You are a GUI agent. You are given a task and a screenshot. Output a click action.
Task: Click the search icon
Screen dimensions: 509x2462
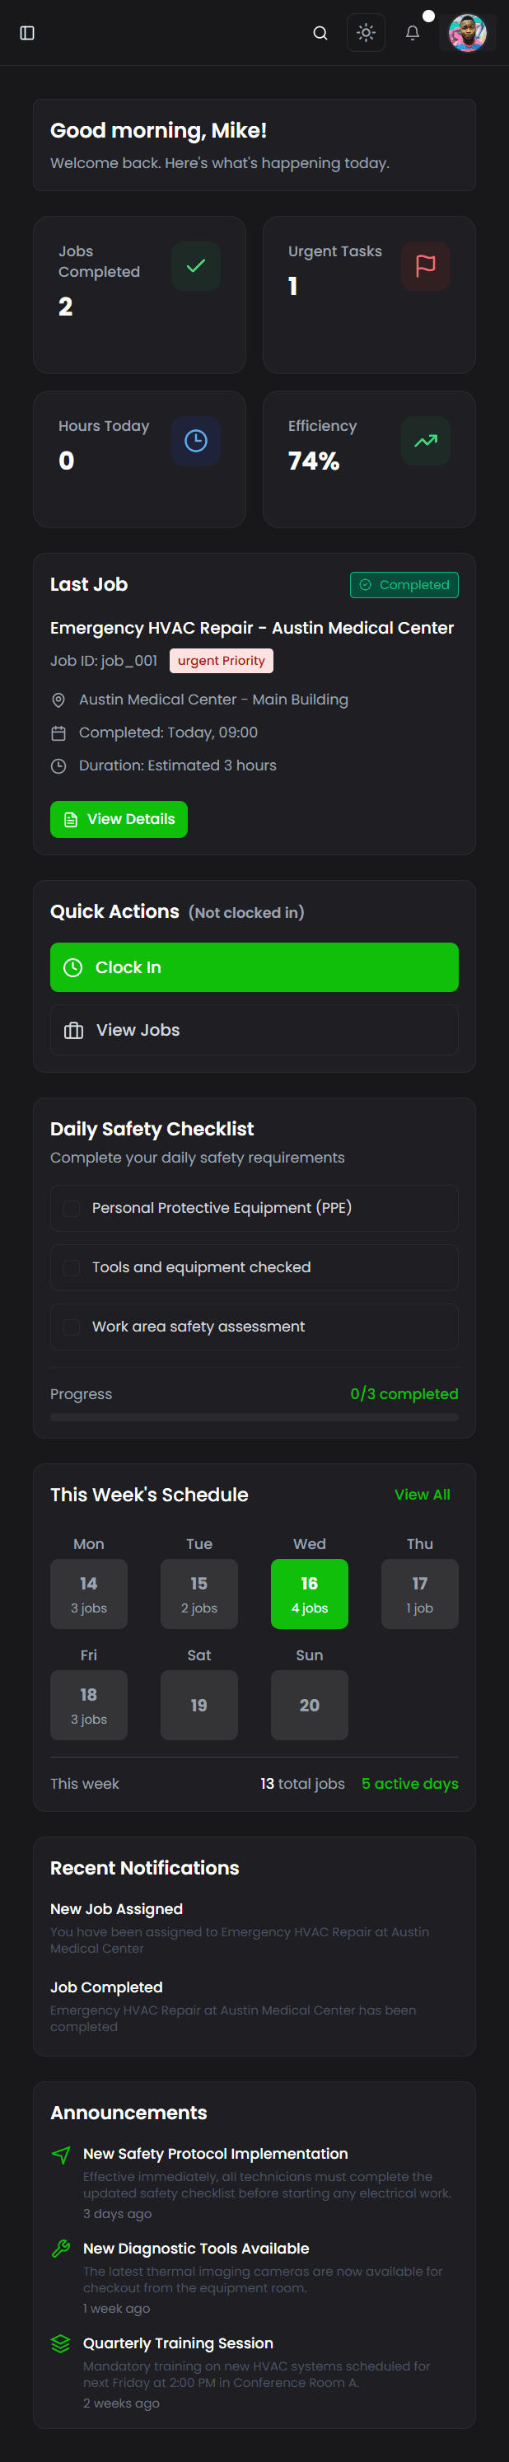tap(320, 31)
